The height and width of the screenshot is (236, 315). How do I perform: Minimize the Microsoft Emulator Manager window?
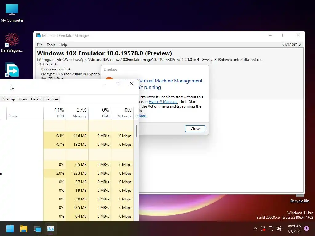[270, 36]
